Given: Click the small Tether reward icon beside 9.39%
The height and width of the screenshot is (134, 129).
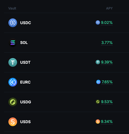Looking at the screenshot, I should pyautogui.click(x=98, y=62).
